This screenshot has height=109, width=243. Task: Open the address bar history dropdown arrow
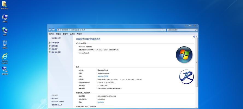pyautogui.click(x=162, y=30)
